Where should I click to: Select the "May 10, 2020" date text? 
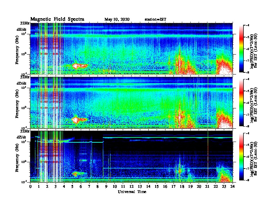117,20
